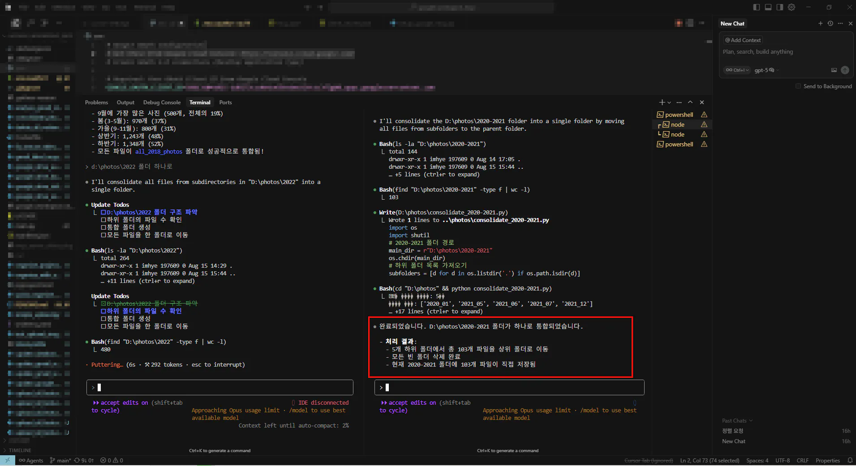
Task: Click Add Context button
Action: (x=743, y=40)
